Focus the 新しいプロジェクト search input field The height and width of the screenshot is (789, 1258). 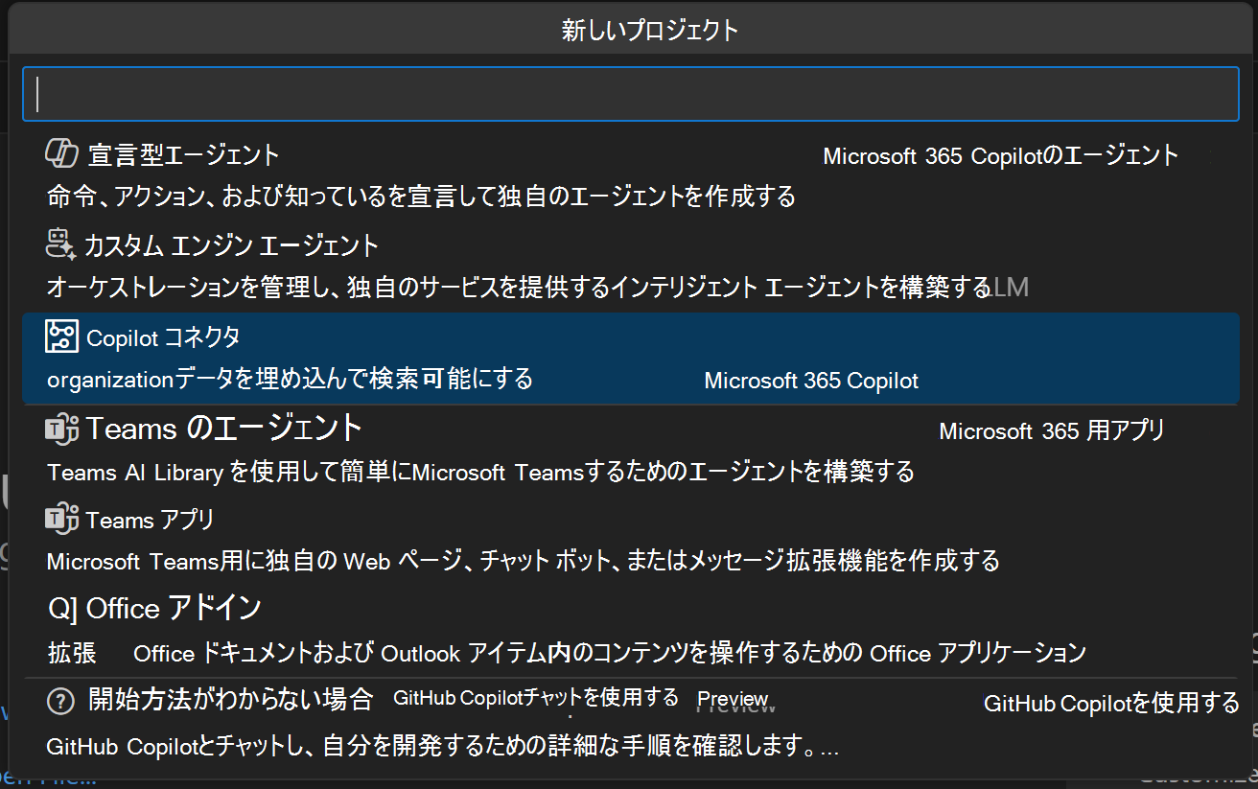click(630, 94)
